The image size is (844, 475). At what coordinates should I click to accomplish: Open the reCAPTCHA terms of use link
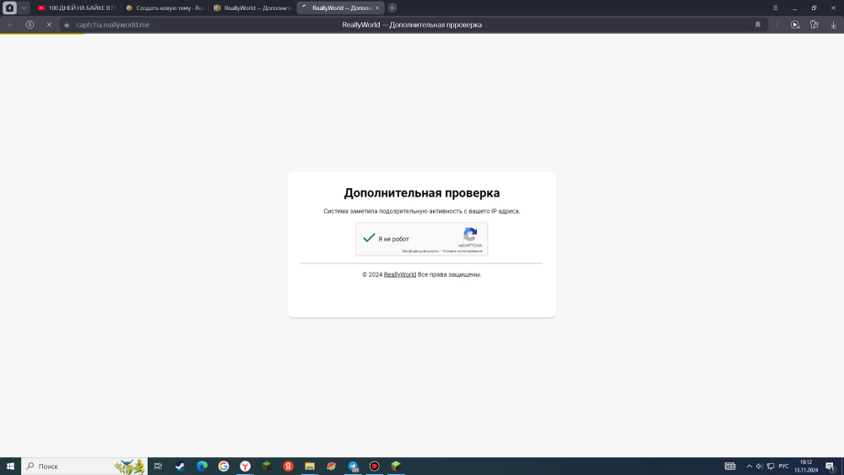point(463,251)
